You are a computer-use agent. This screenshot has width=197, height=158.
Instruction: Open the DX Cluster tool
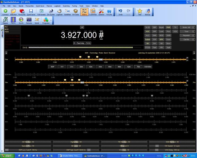50,12
